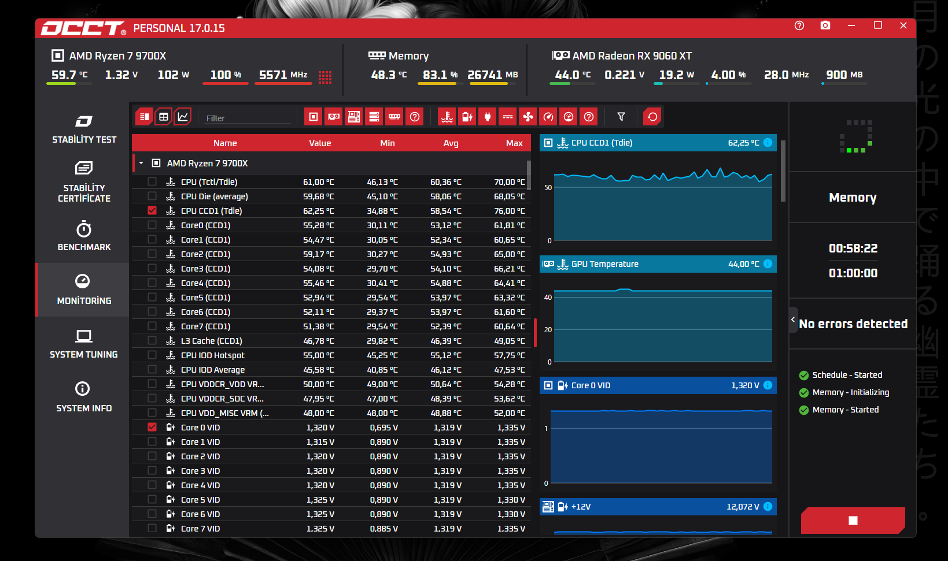
Task: Collapse the right-side test panel chevron
Action: pyautogui.click(x=793, y=319)
